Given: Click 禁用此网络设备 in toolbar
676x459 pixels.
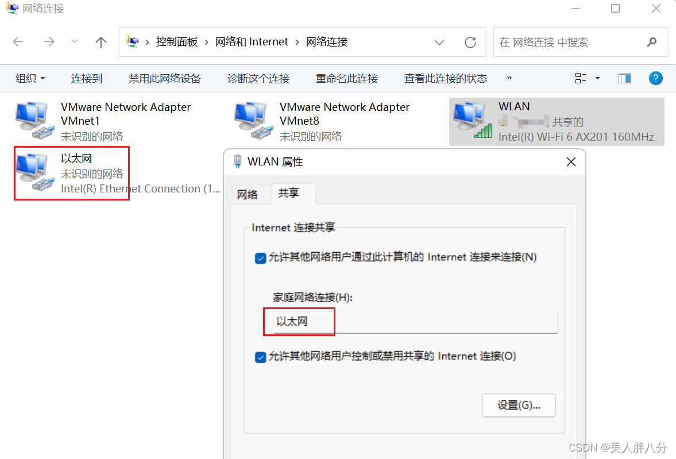Looking at the screenshot, I should (x=165, y=78).
